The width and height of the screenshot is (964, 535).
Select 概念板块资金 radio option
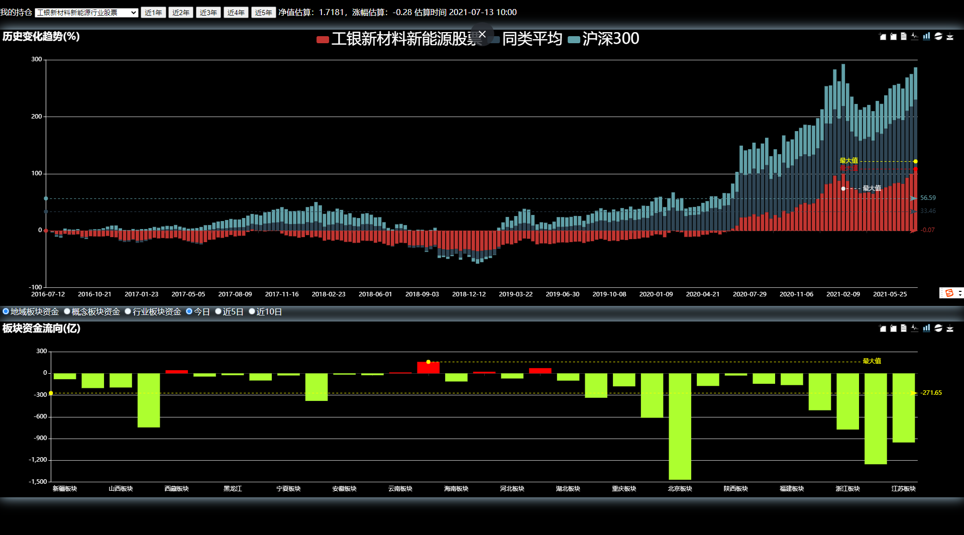(67, 311)
